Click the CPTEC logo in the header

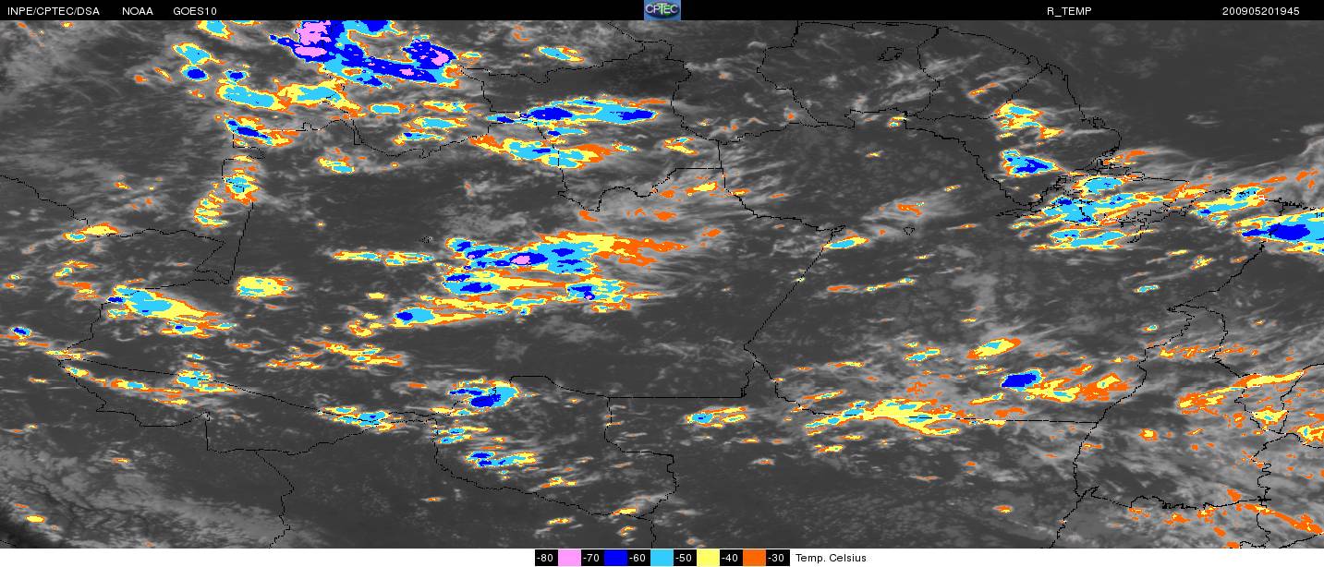click(662, 10)
